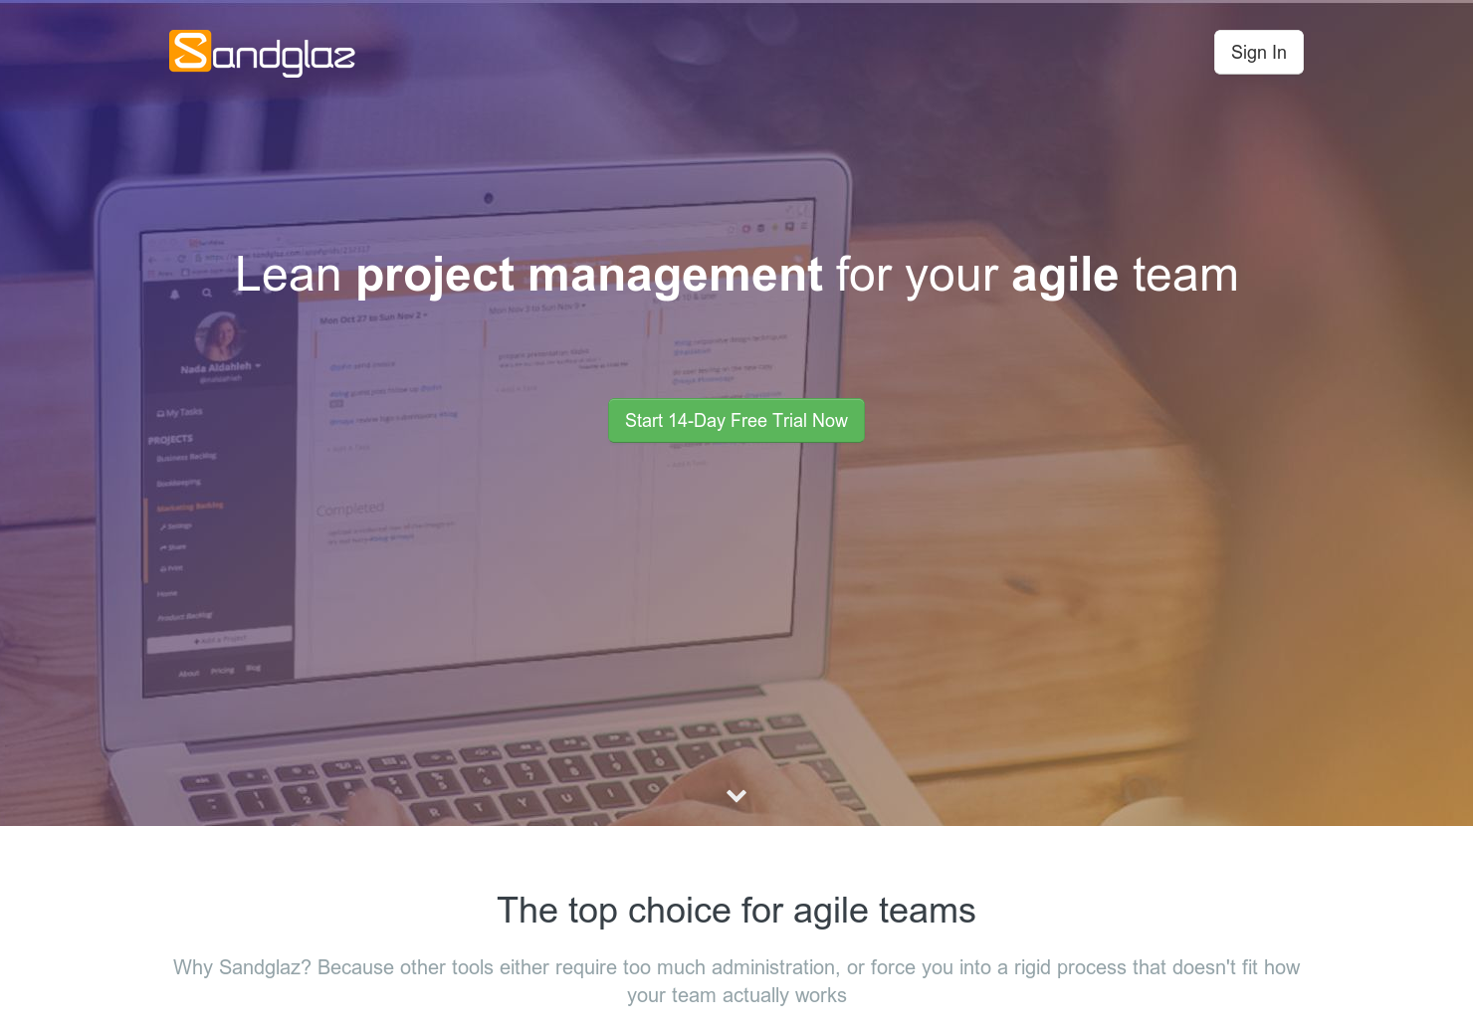Start the 14-Day Free Trial

(x=736, y=421)
